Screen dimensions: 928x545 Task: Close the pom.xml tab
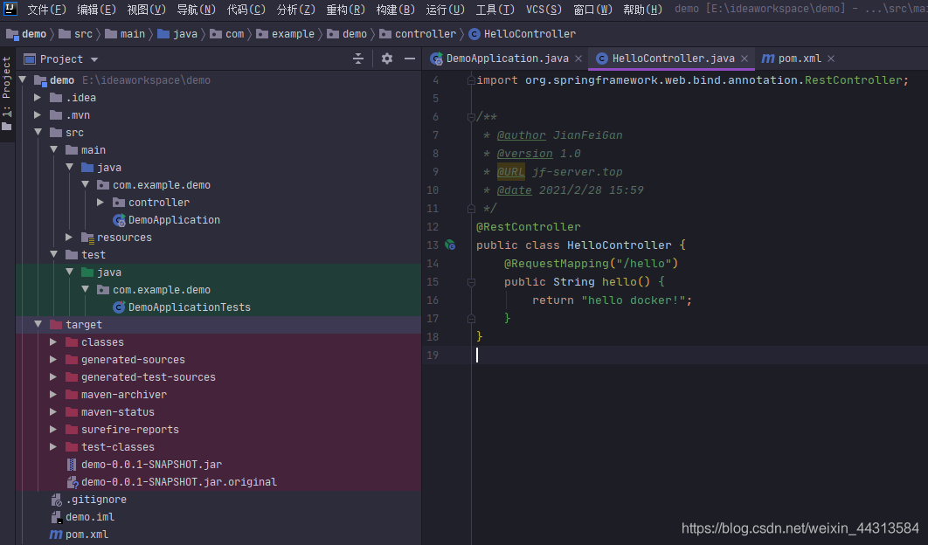[x=831, y=59]
